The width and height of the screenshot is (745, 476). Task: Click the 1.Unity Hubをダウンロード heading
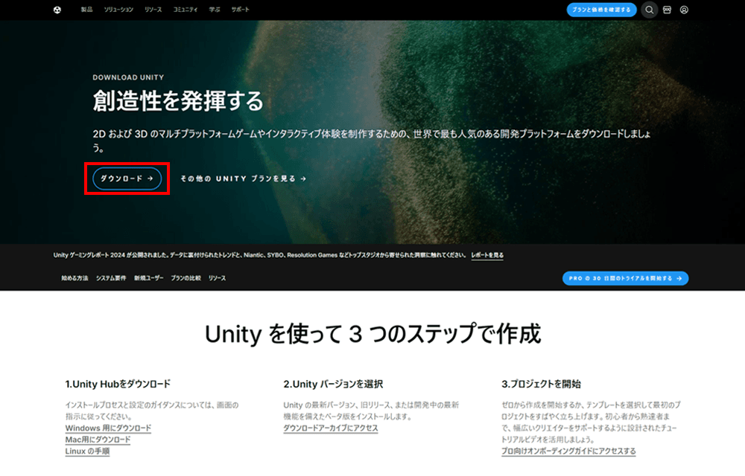[118, 384]
